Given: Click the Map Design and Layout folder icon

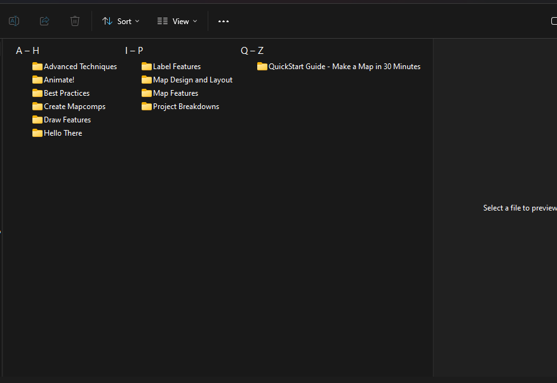Looking at the screenshot, I should 147,80.
